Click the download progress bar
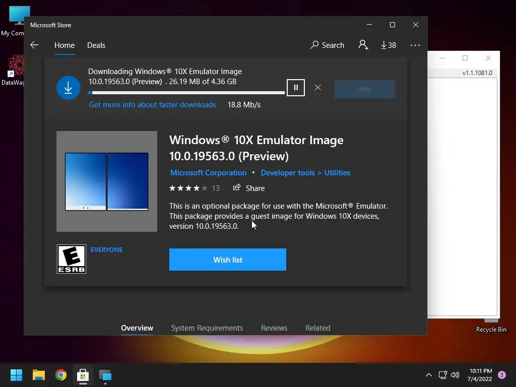516x387 pixels. coord(186,93)
